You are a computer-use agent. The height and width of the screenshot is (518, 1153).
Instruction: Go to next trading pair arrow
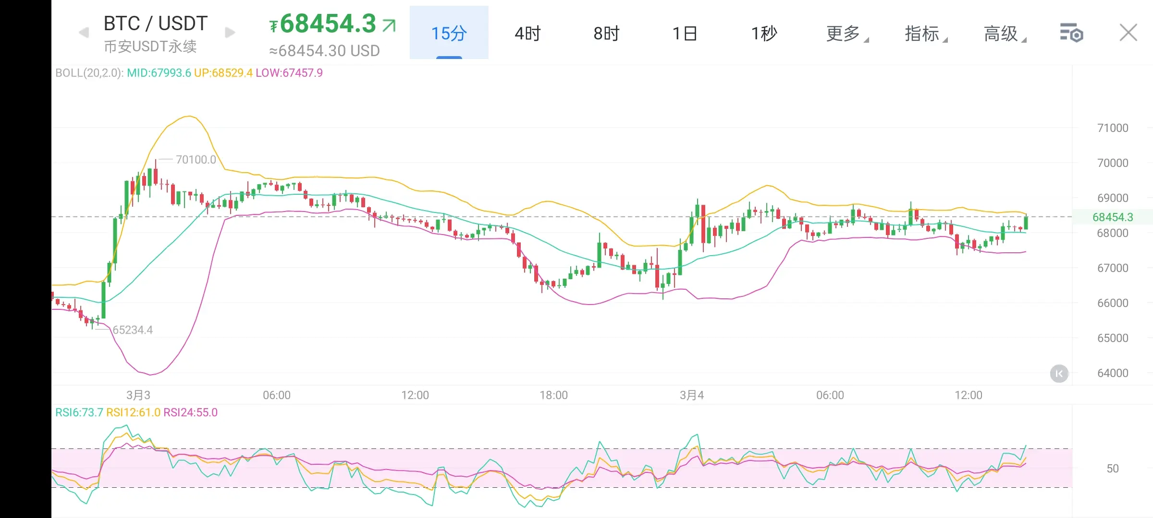coord(230,33)
